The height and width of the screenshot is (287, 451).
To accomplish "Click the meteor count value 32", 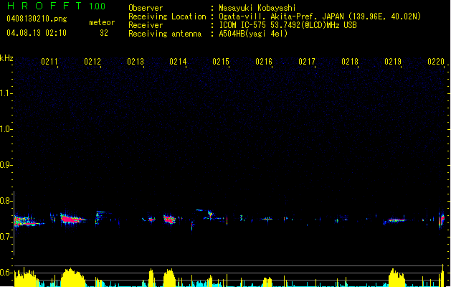I will coord(104,33).
